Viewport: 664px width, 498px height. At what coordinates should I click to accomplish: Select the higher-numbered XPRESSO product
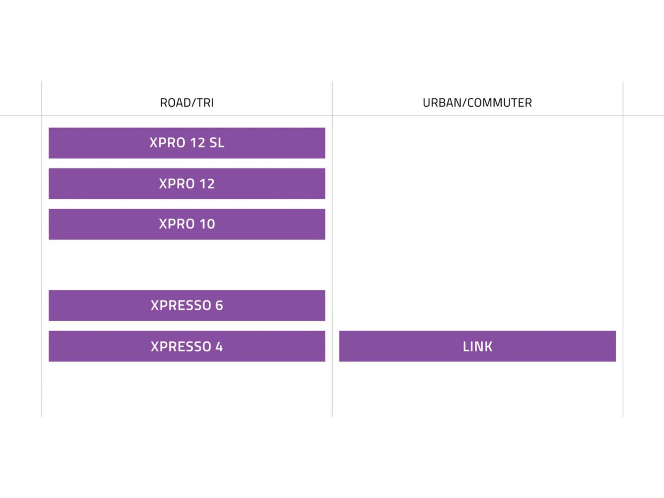click(187, 305)
